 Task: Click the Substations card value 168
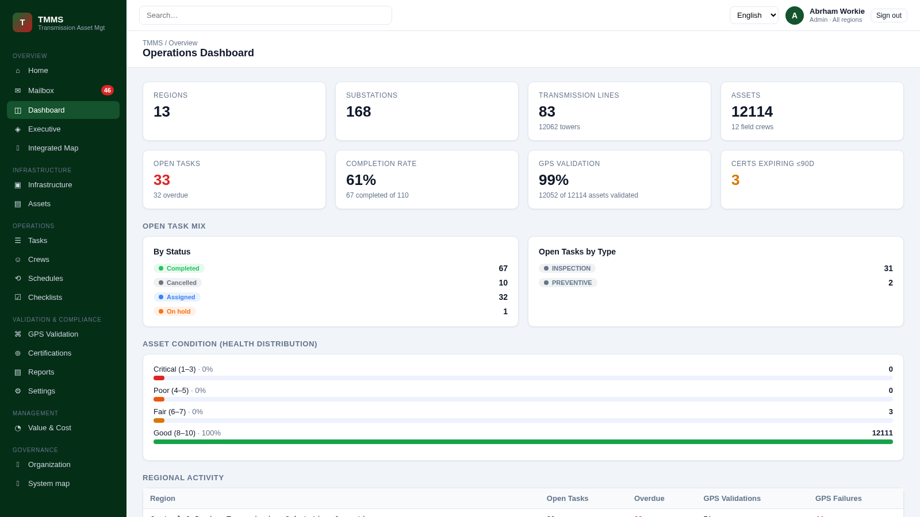point(359,112)
